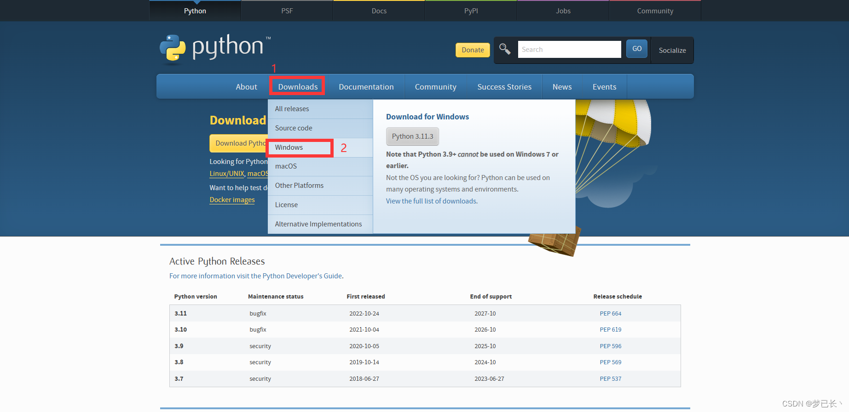
Task: Open the Events navigation item
Action: pyautogui.click(x=605, y=87)
